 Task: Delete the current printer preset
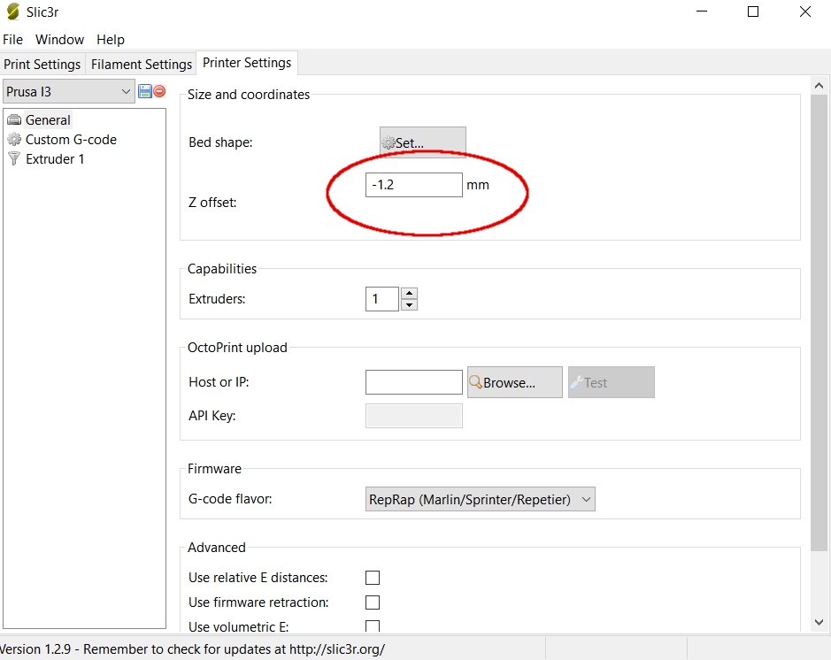(159, 91)
